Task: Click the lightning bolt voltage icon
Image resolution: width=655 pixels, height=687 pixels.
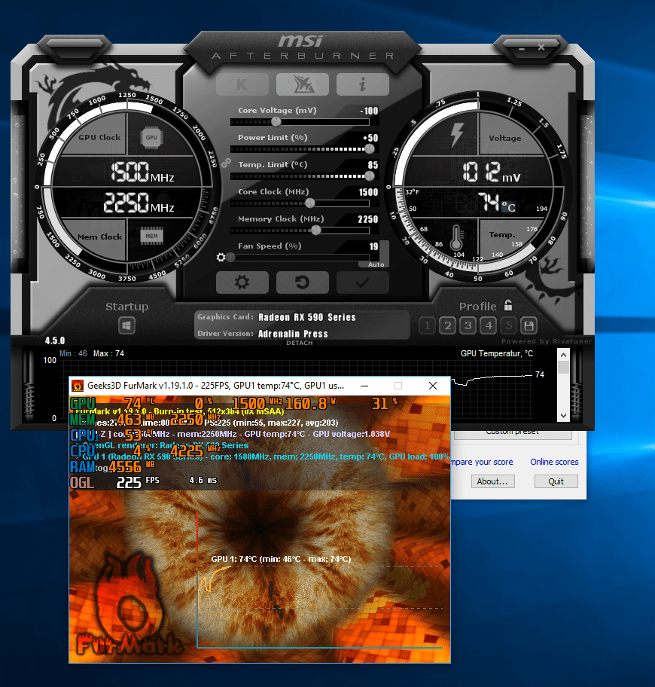Action: tap(457, 134)
